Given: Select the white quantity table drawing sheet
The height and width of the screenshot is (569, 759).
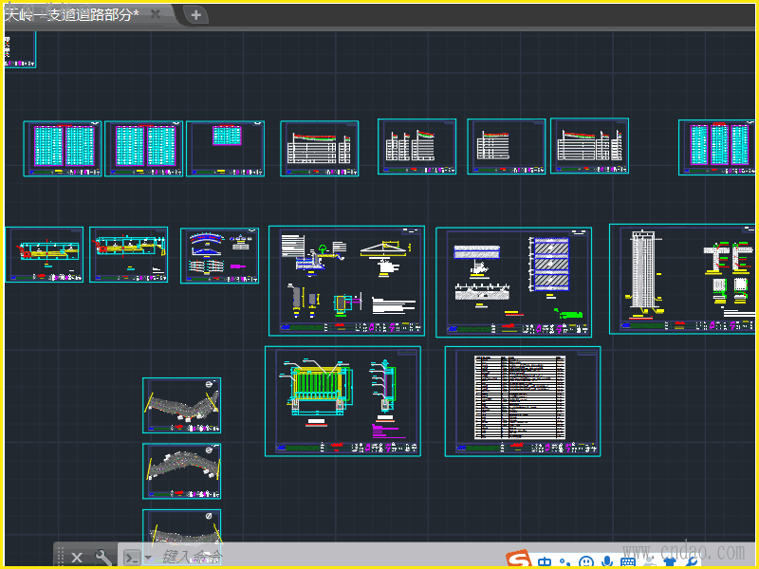Looking at the screenshot, I should [x=522, y=400].
